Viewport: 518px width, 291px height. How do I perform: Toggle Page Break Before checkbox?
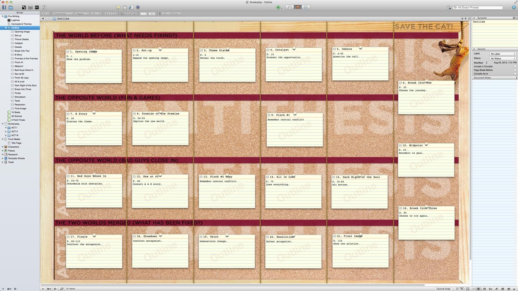pos(515,70)
